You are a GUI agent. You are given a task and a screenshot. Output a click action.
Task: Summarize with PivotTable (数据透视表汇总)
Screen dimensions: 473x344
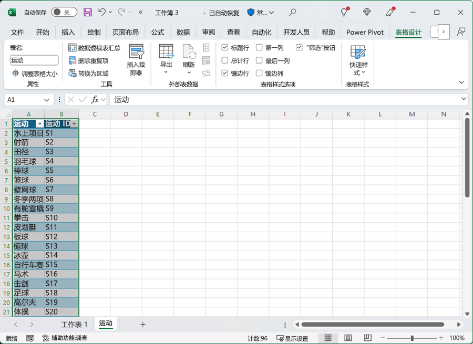[94, 48]
